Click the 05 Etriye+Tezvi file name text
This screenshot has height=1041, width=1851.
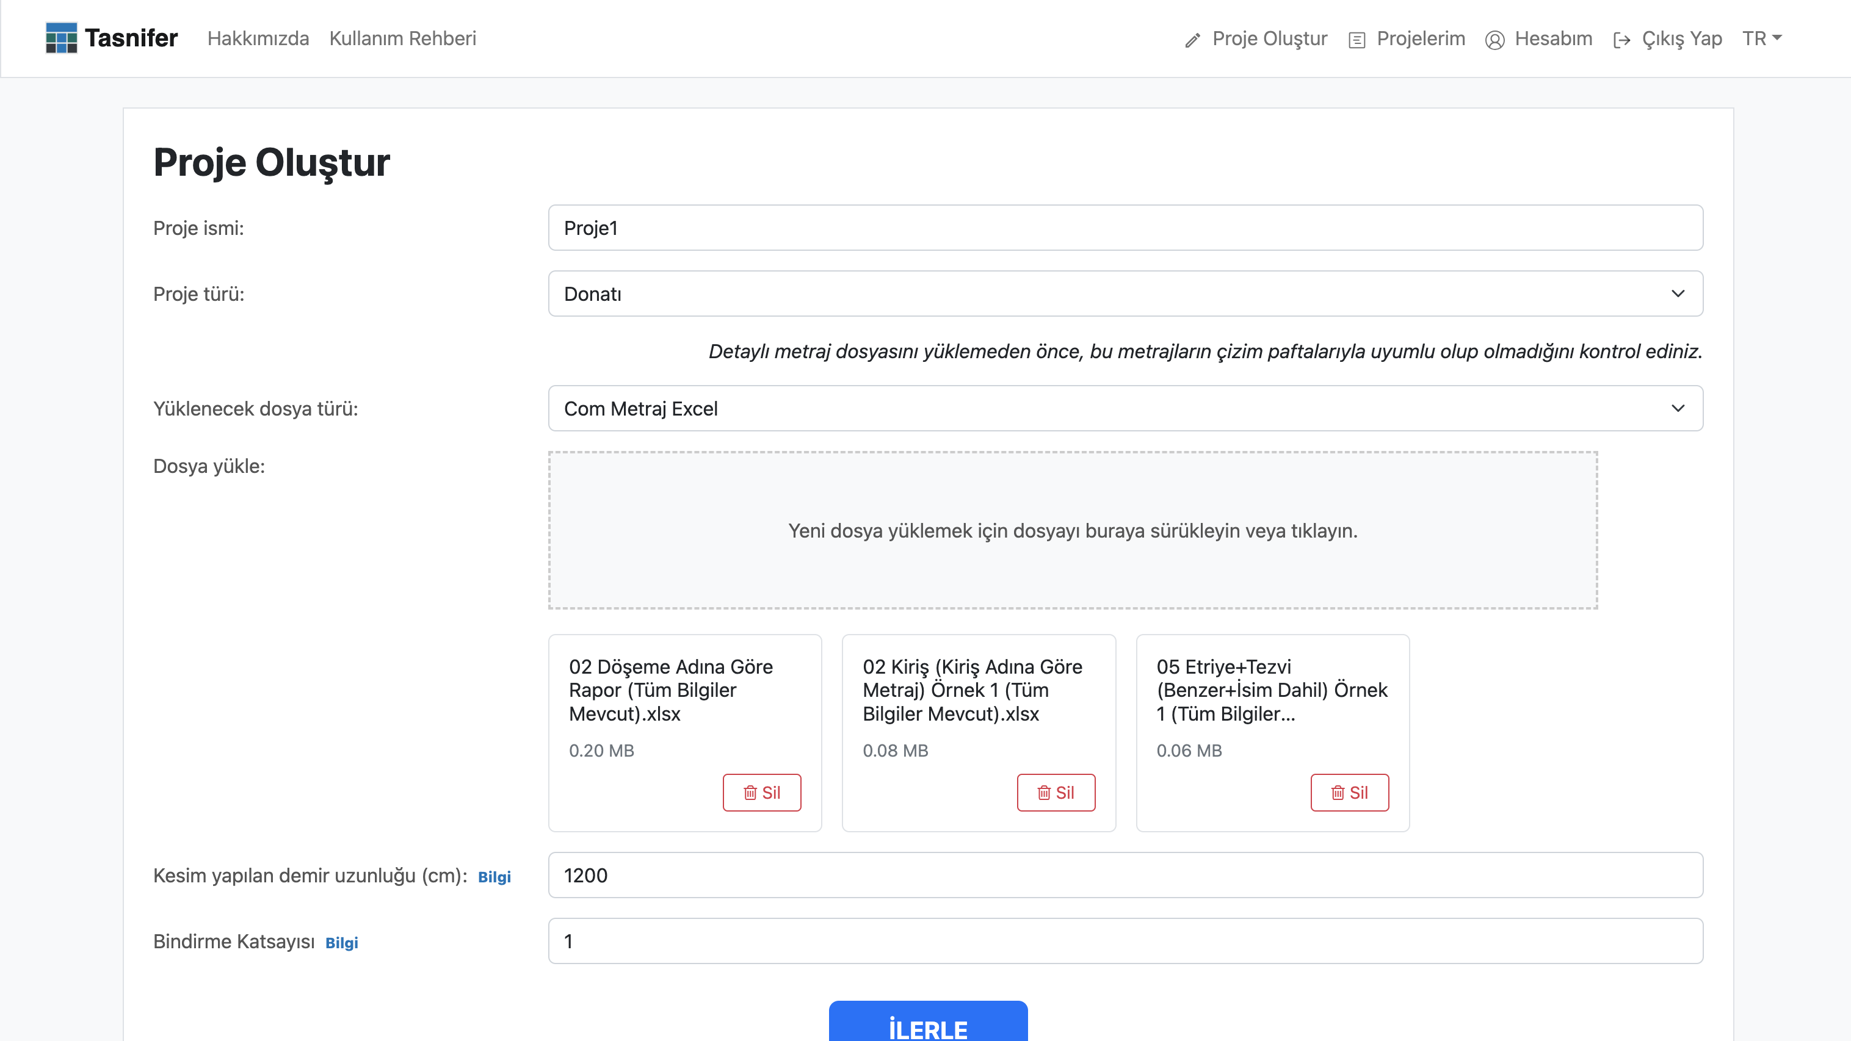point(1272,690)
